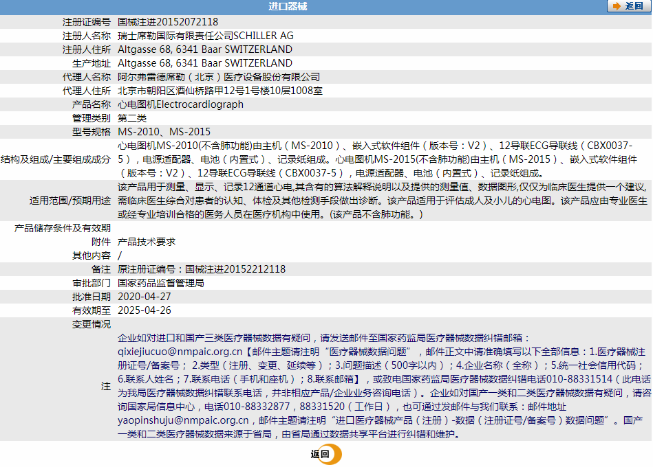Click the 产品名称 label
Viewport: 653px width, 467px height.
point(92,104)
